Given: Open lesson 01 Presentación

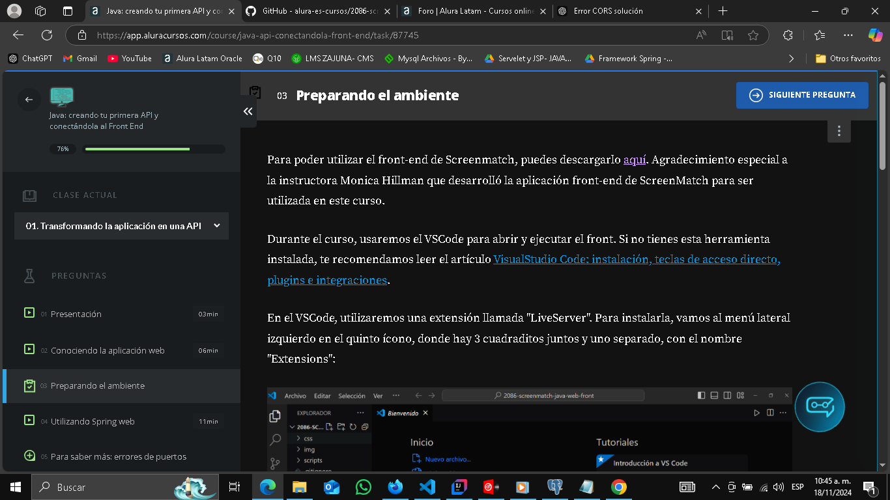Looking at the screenshot, I should coord(121,314).
